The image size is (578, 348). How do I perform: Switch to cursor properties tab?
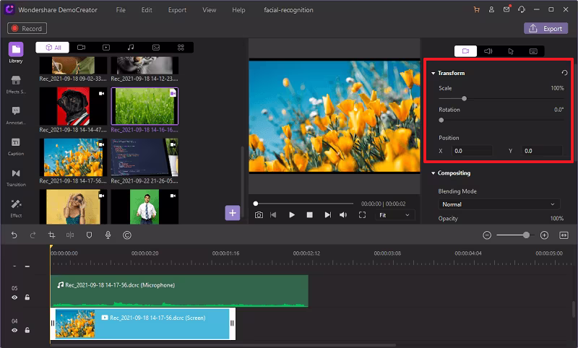(511, 51)
